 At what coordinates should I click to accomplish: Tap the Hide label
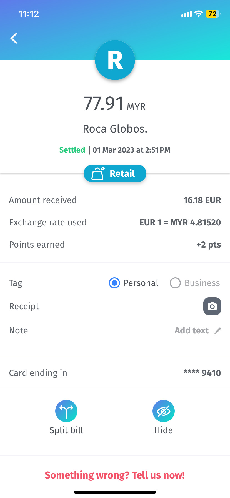click(164, 430)
